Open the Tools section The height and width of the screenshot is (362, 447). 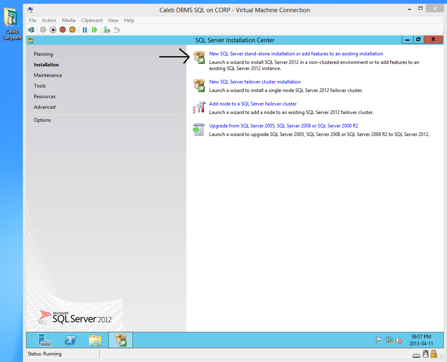pyautogui.click(x=40, y=86)
